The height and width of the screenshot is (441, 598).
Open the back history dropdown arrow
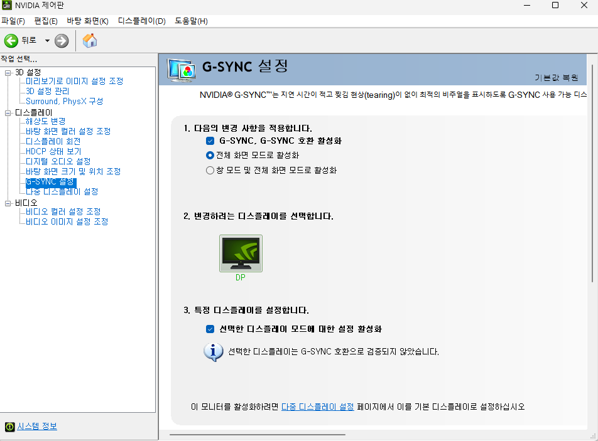tap(47, 41)
